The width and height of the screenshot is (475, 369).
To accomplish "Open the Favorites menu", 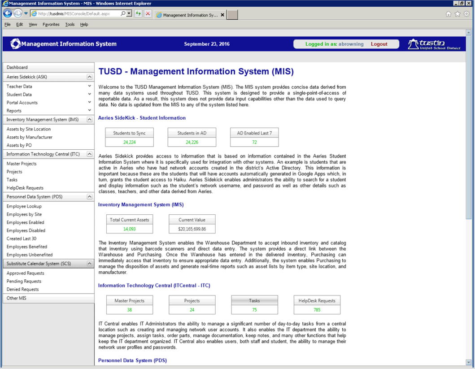I will [x=51, y=25].
